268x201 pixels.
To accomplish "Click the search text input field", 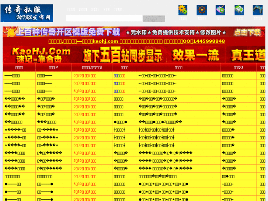I will tap(104, 18).
